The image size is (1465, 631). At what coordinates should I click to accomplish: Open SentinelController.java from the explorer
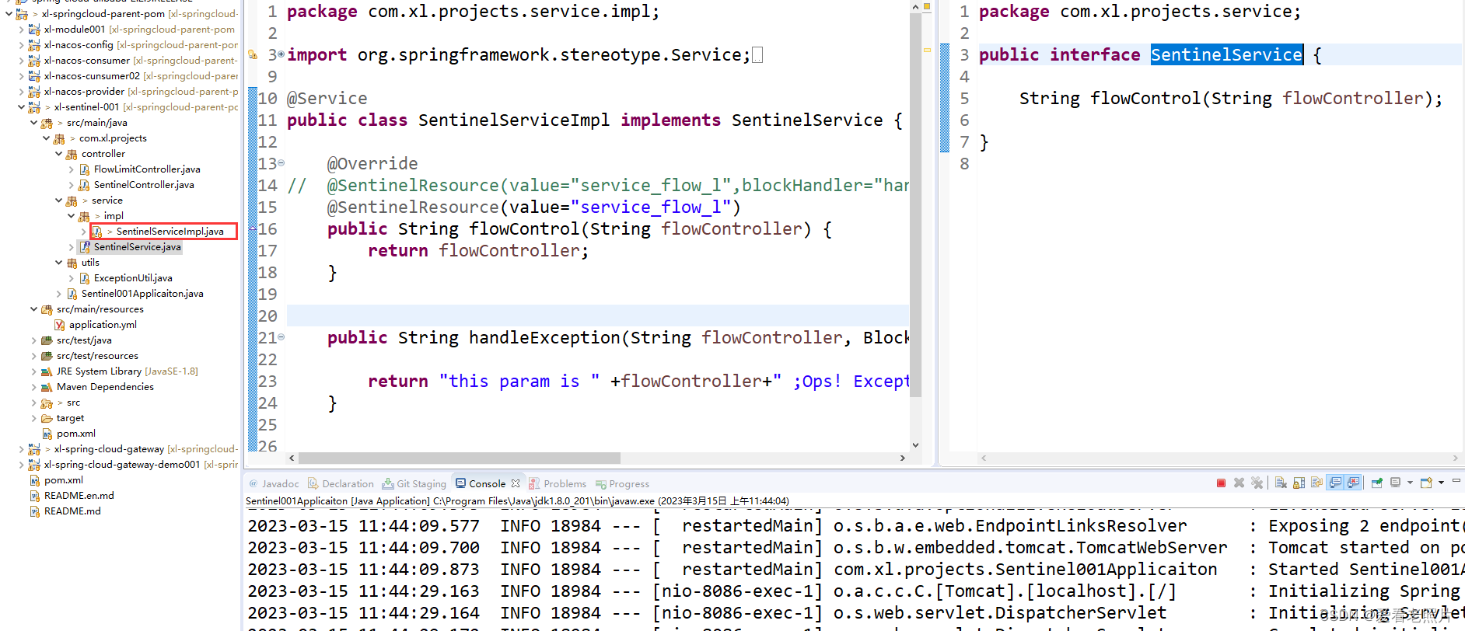[x=144, y=185]
